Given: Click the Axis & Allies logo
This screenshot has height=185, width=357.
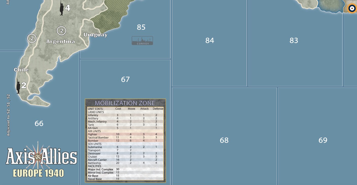Looking at the screenshot, I should pos(41,156).
